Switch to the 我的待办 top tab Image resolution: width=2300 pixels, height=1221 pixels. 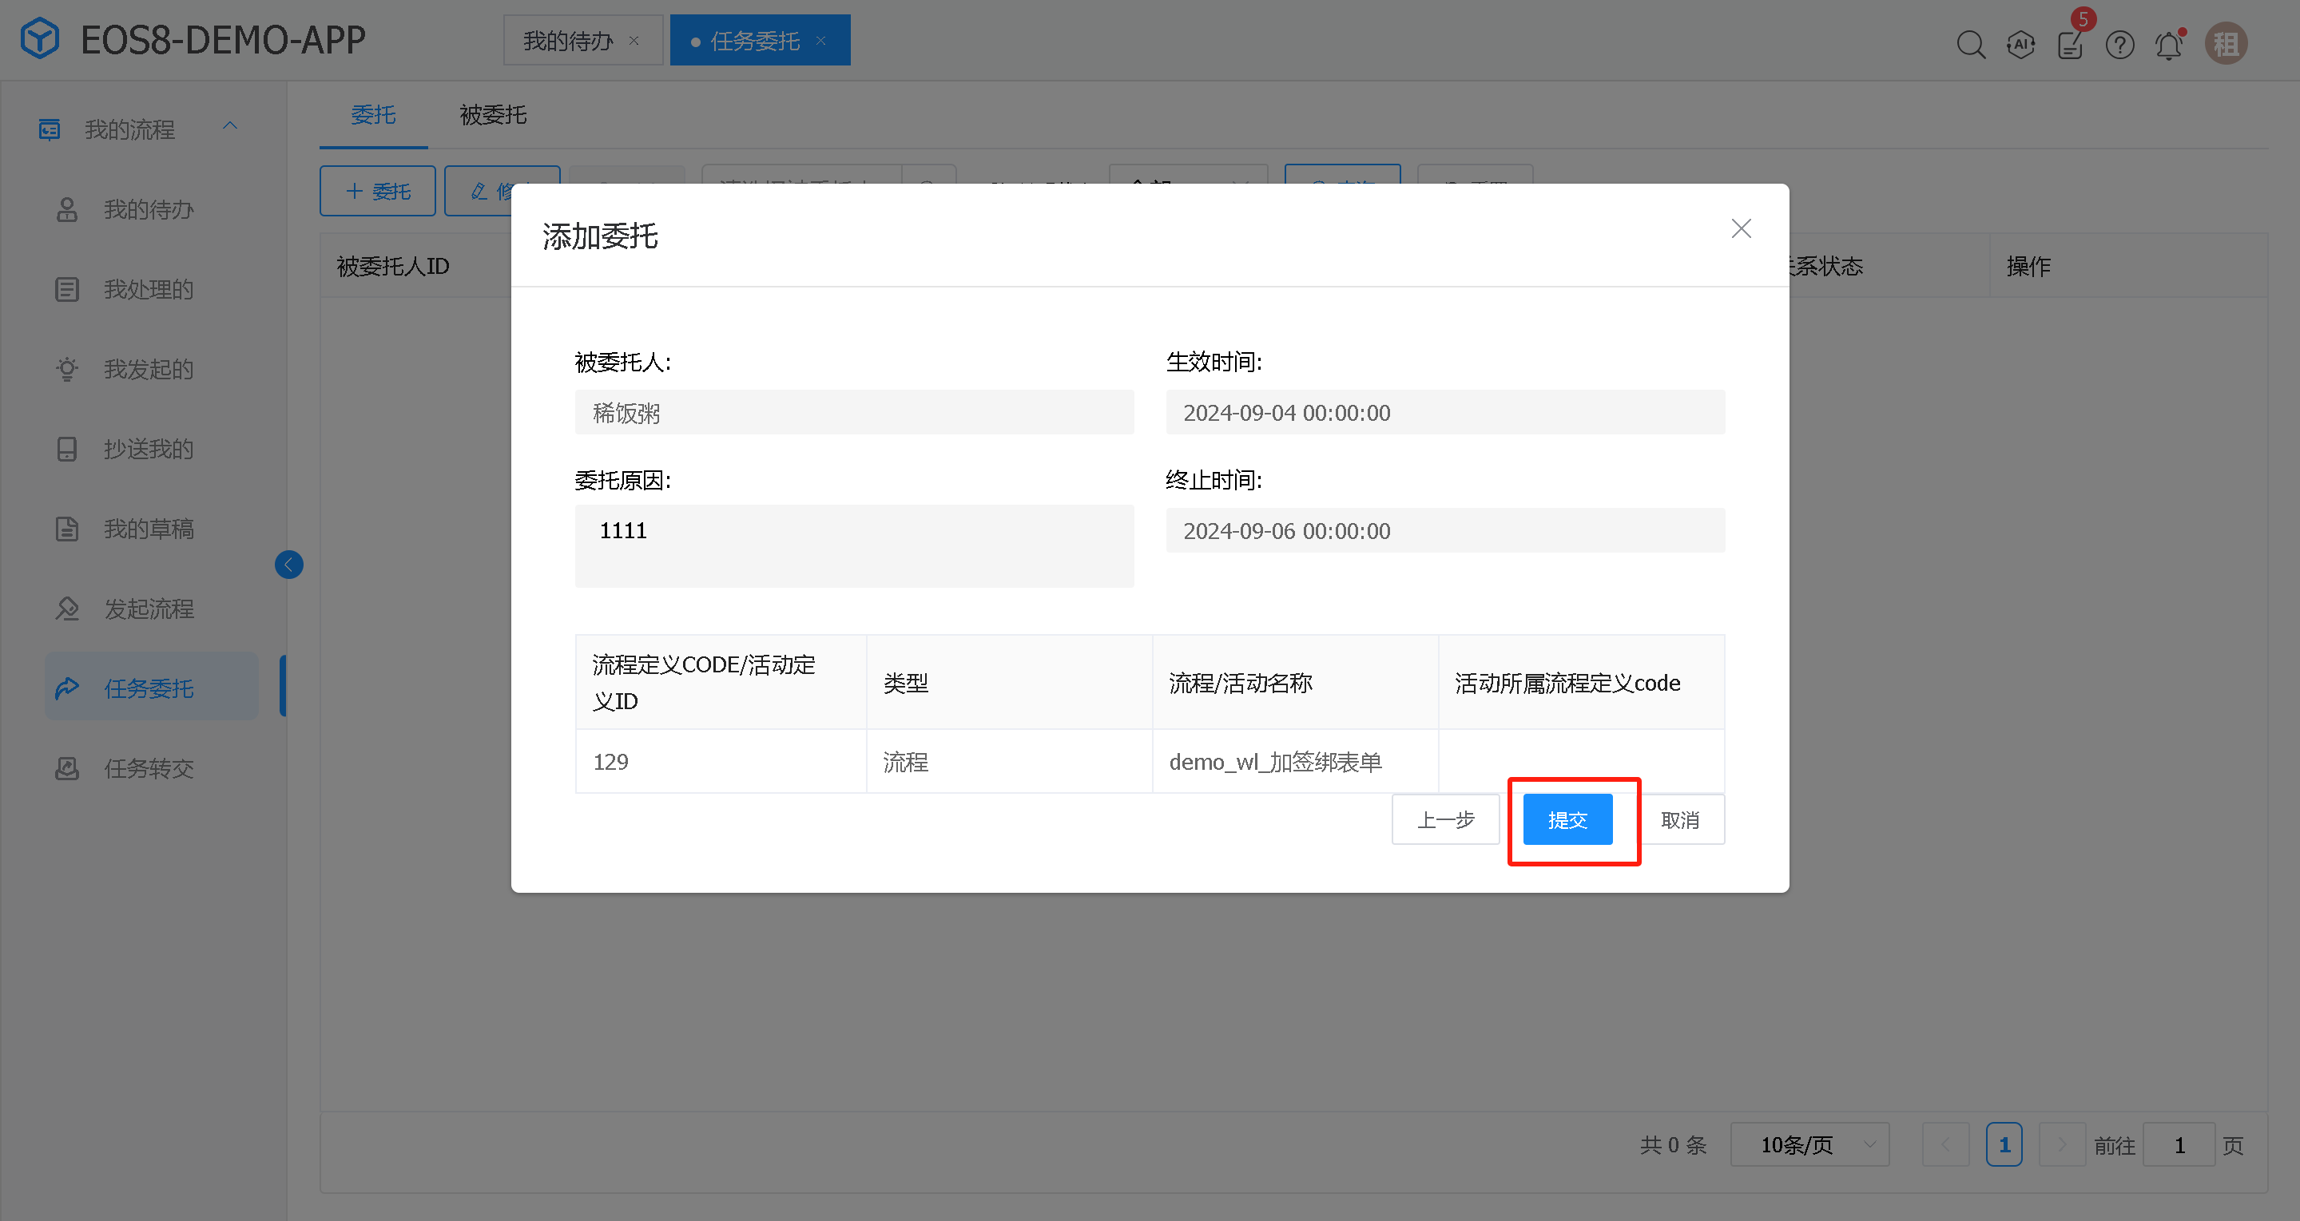click(x=569, y=41)
